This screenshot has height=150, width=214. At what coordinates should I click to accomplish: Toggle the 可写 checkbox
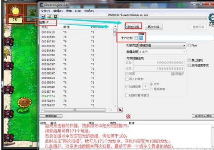tap(127, 74)
